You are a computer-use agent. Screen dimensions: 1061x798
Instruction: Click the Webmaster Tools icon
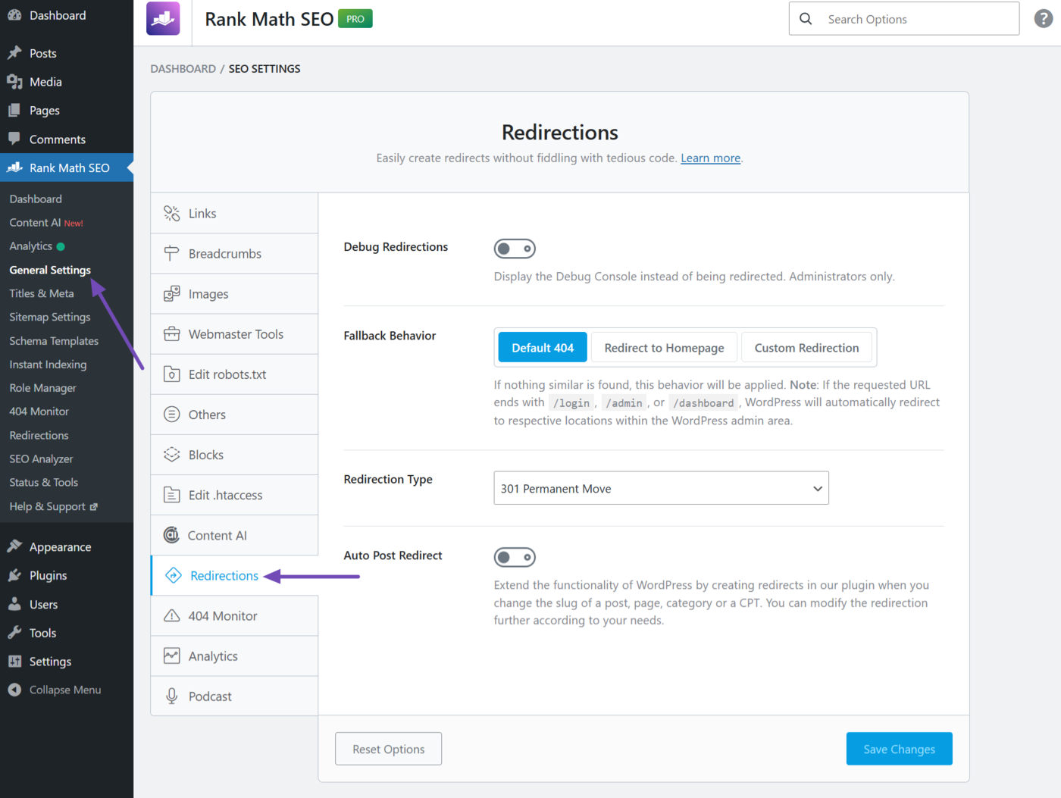point(172,333)
